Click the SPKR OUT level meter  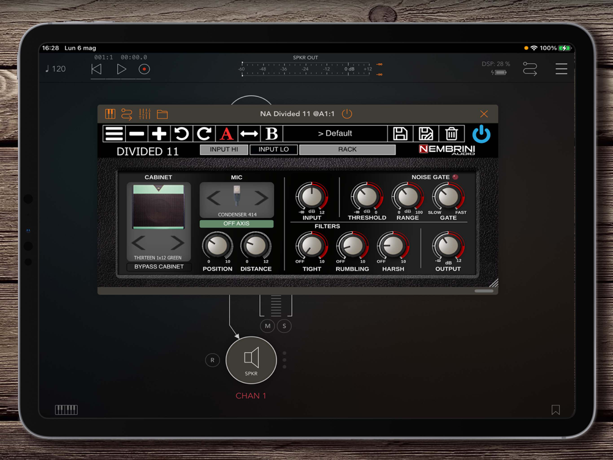click(x=306, y=69)
